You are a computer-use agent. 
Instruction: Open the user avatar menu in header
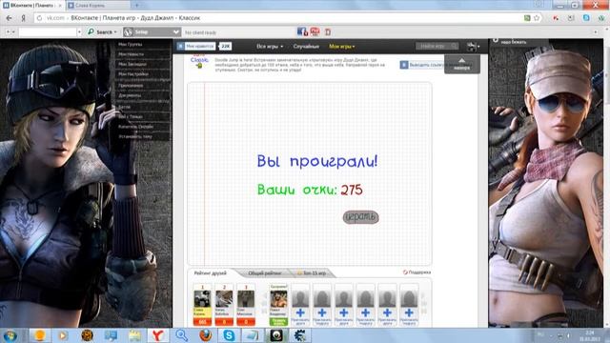[473, 47]
